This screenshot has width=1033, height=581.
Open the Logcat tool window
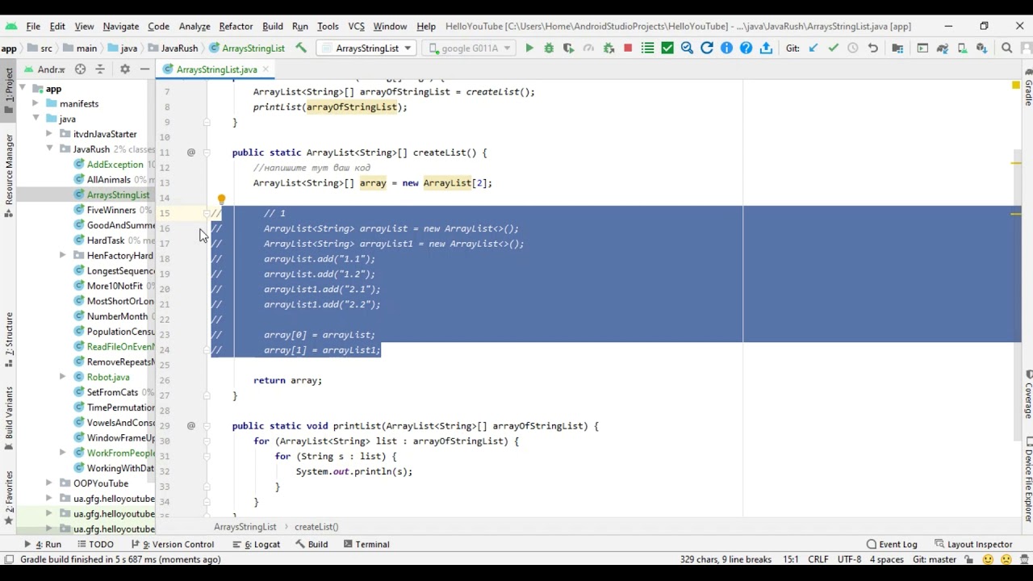pos(257,545)
